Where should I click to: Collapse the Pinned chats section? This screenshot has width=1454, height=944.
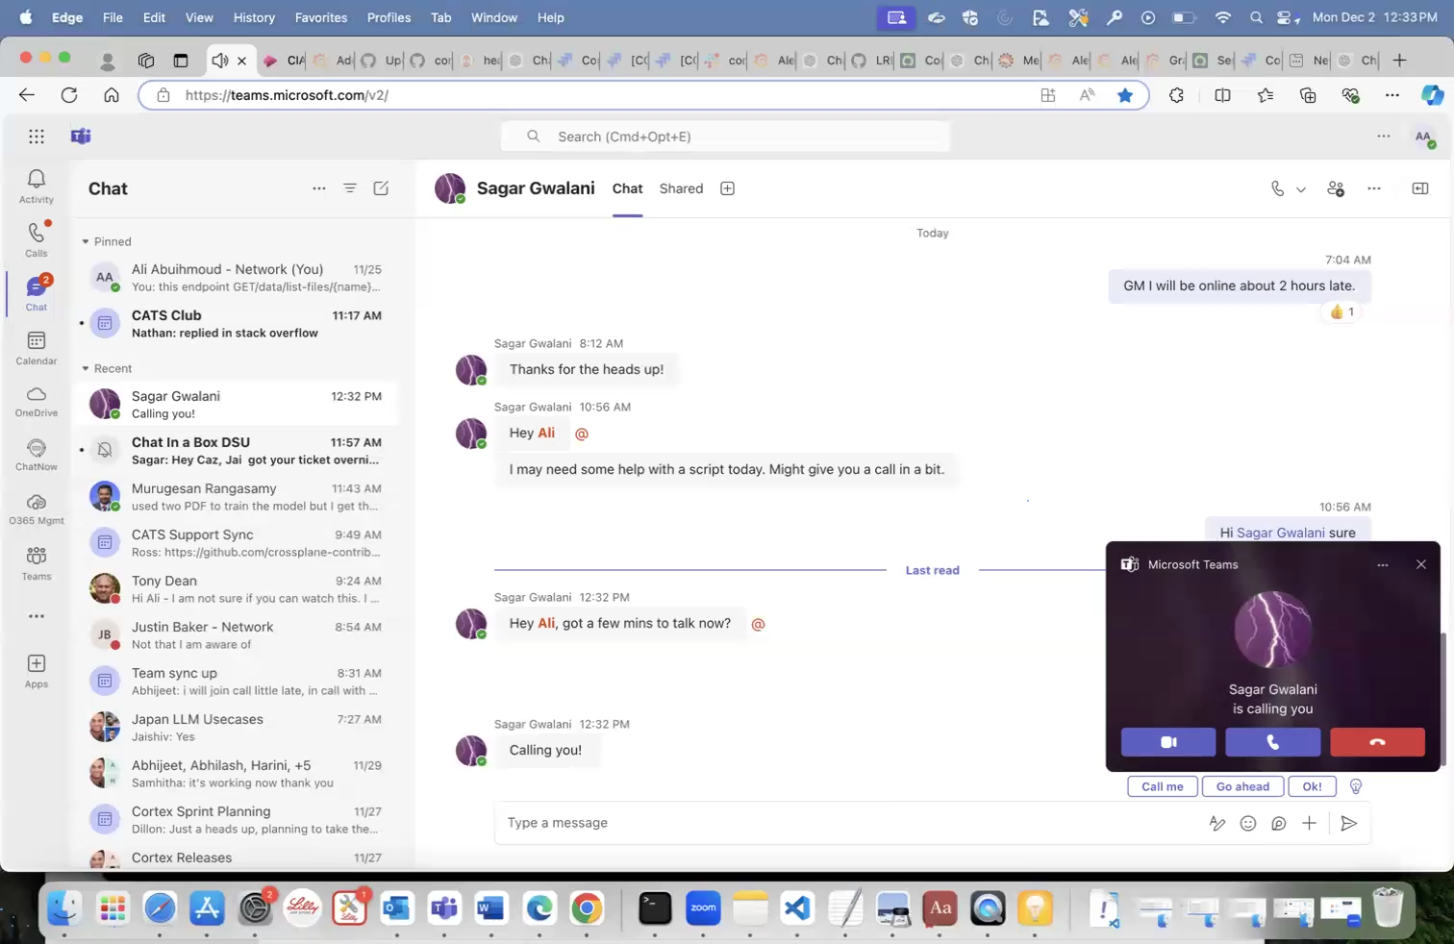86,241
